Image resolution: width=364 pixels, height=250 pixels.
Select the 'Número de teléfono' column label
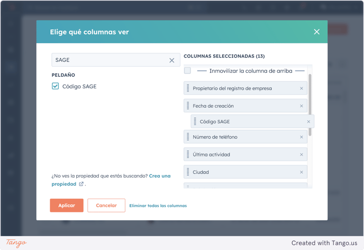coord(215,137)
